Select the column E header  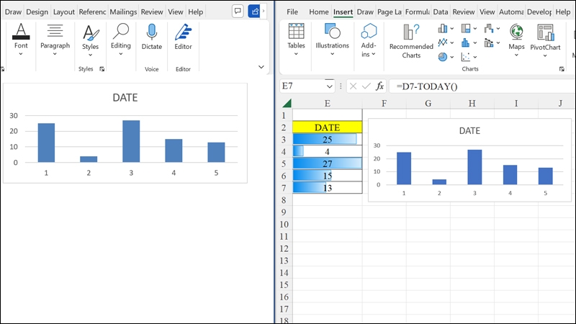(x=328, y=103)
